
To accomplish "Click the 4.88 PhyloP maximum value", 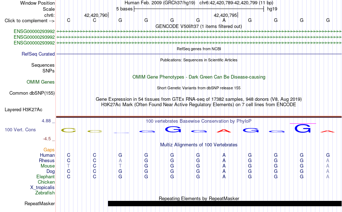I will coord(46,121).
